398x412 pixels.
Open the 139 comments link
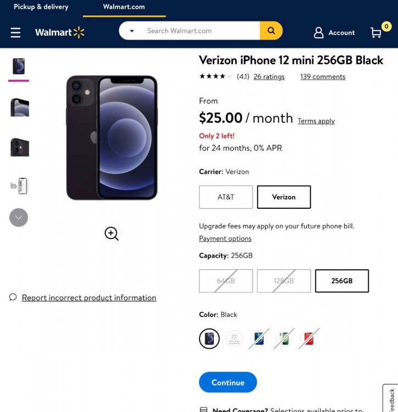pyautogui.click(x=323, y=77)
